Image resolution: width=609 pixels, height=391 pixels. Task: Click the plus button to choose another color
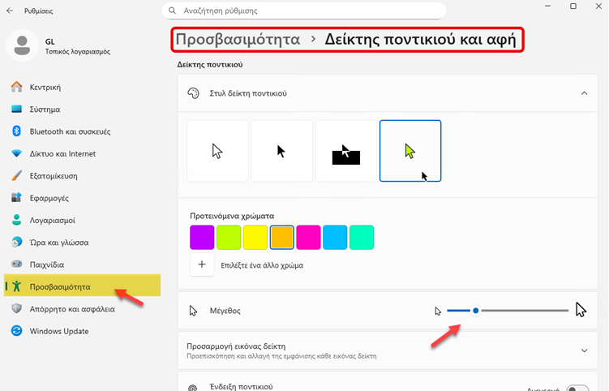coord(202,264)
